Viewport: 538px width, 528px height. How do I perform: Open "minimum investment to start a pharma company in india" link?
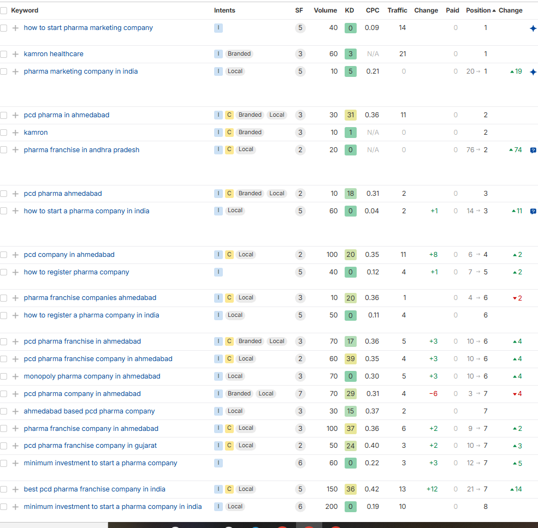click(113, 507)
